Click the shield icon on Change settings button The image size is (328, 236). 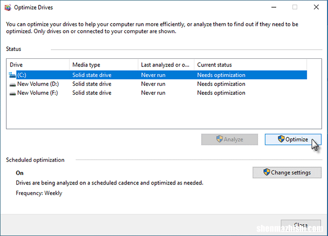point(266,172)
